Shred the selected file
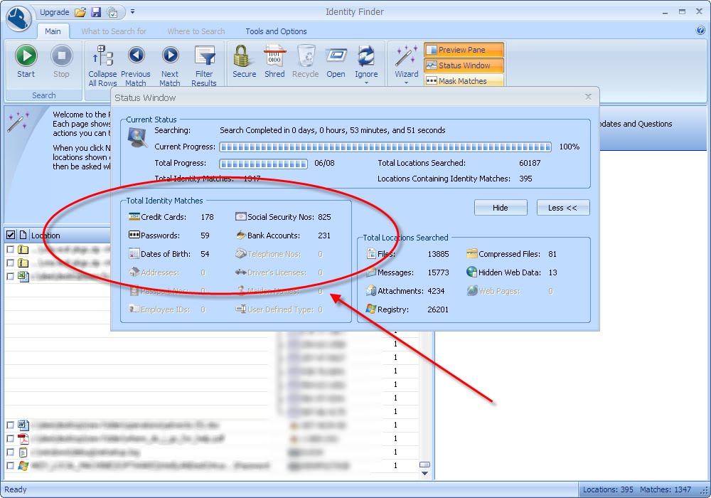 click(x=274, y=61)
